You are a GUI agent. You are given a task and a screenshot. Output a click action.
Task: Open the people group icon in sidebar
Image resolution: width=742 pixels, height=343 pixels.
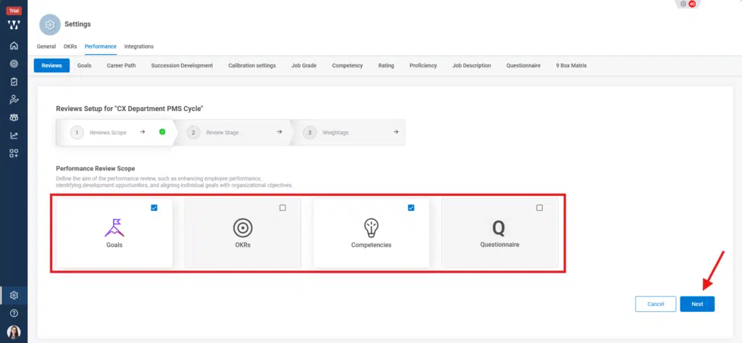(x=14, y=117)
